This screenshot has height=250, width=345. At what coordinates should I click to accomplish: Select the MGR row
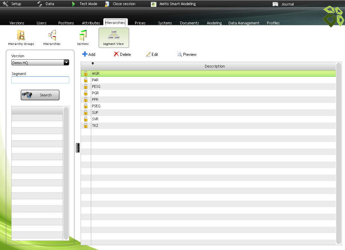209,73
